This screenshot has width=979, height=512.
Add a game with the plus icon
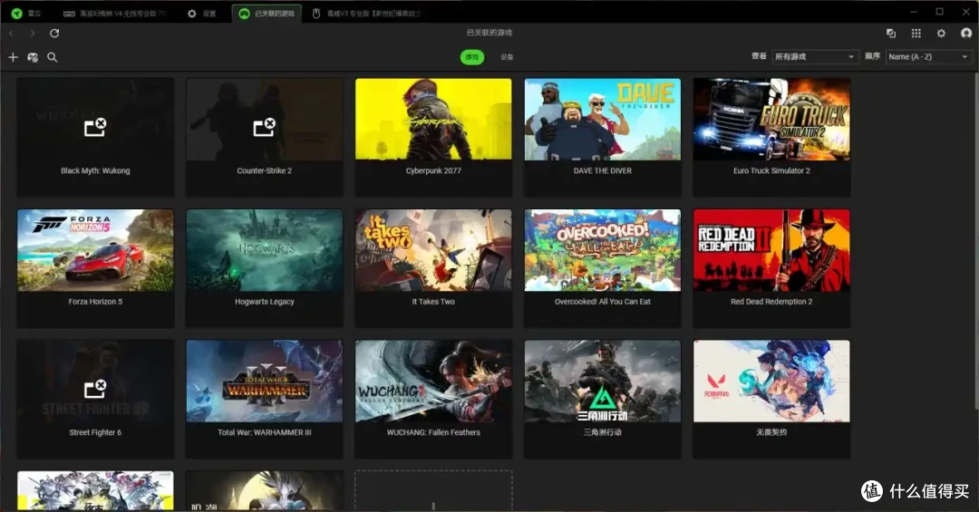click(x=13, y=57)
